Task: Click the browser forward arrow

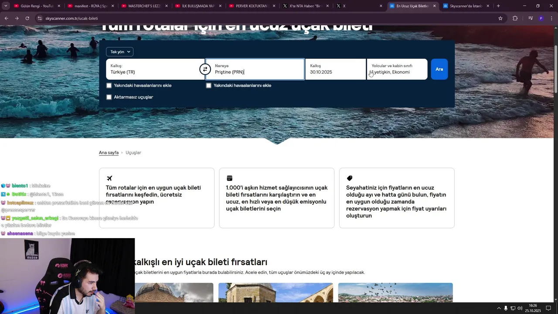Action: point(17,18)
